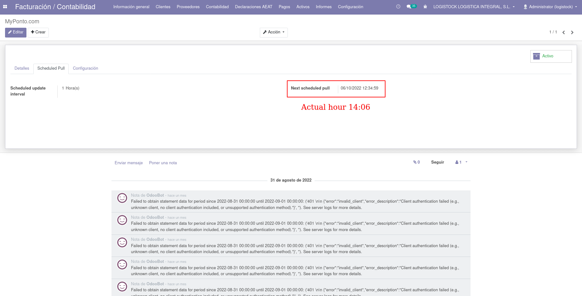Click OdooBot avatar on first note
This screenshot has height=296, width=582.
point(122,198)
